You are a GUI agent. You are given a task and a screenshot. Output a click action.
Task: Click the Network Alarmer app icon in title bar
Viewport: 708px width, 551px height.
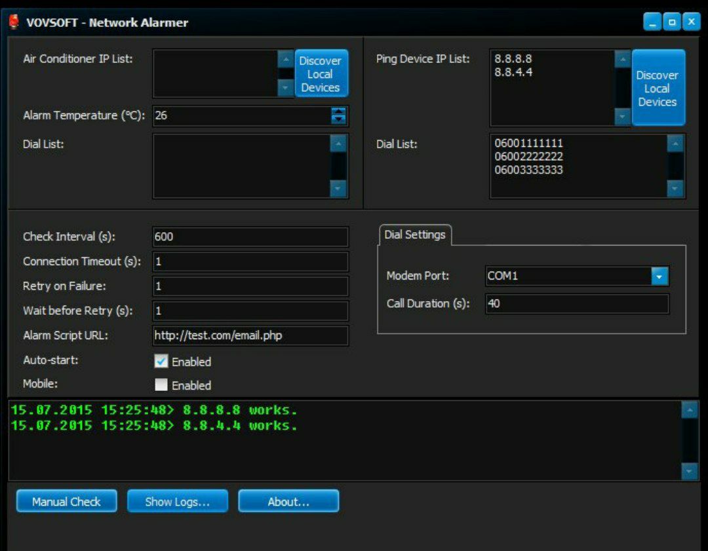(14, 22)
